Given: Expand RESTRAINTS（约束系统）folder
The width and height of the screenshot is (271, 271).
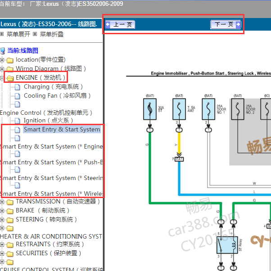Looking at the screenshot, I should (x=2, y=245).
